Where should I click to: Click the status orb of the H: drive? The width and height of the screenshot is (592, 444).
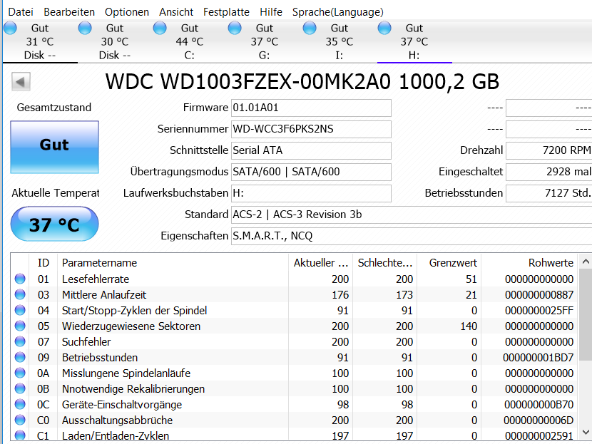coord(384,28)
